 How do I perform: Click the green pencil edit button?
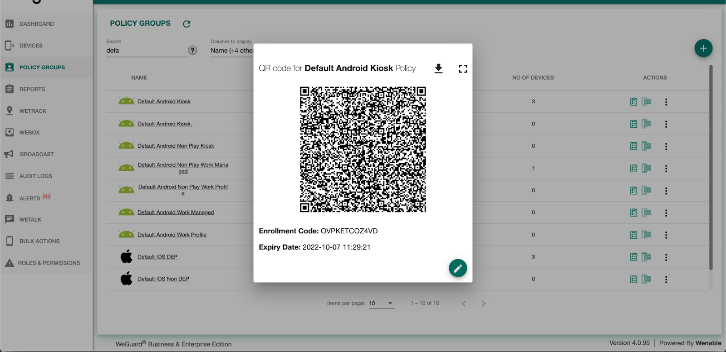tap(458, 268)
